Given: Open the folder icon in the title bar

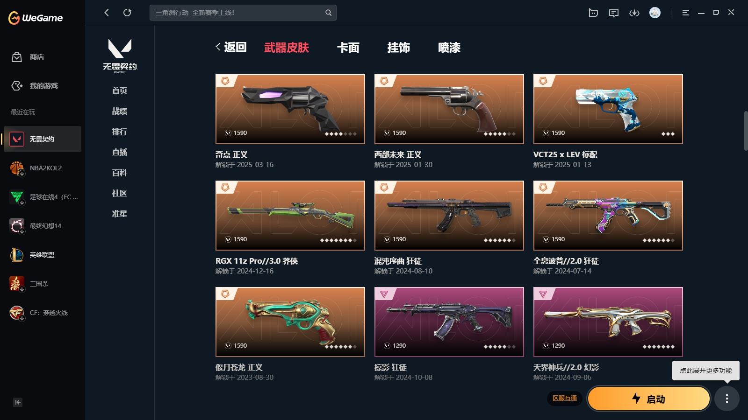Looking at the screenshot, I should click(593, 13).
